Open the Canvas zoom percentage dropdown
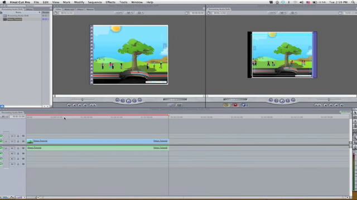This screenshot has height=200, width=357. pyautogui.click(x=272, y=13)
